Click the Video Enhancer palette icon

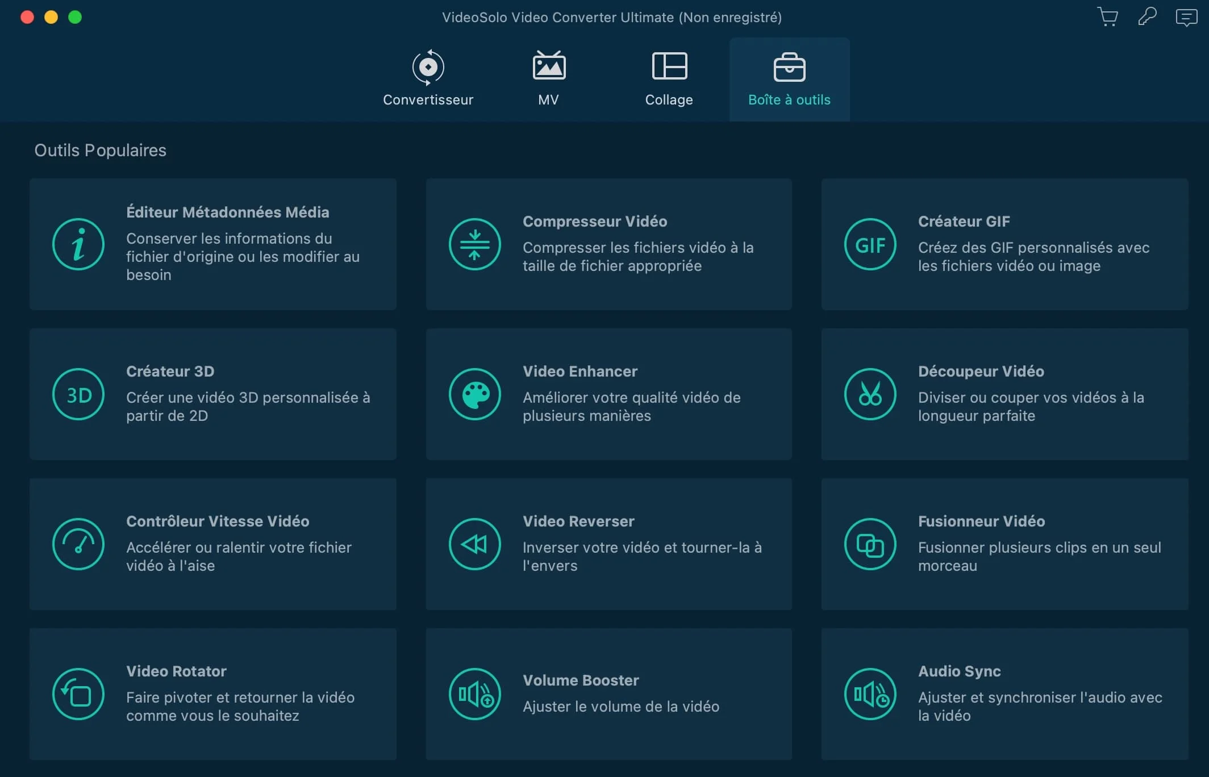click(474, 394)
